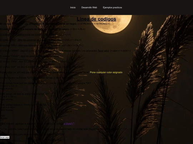Click the italic 'El codigo "EM"' line
Image resolution: width=193 pixels, height=144 pixels.
41,67
